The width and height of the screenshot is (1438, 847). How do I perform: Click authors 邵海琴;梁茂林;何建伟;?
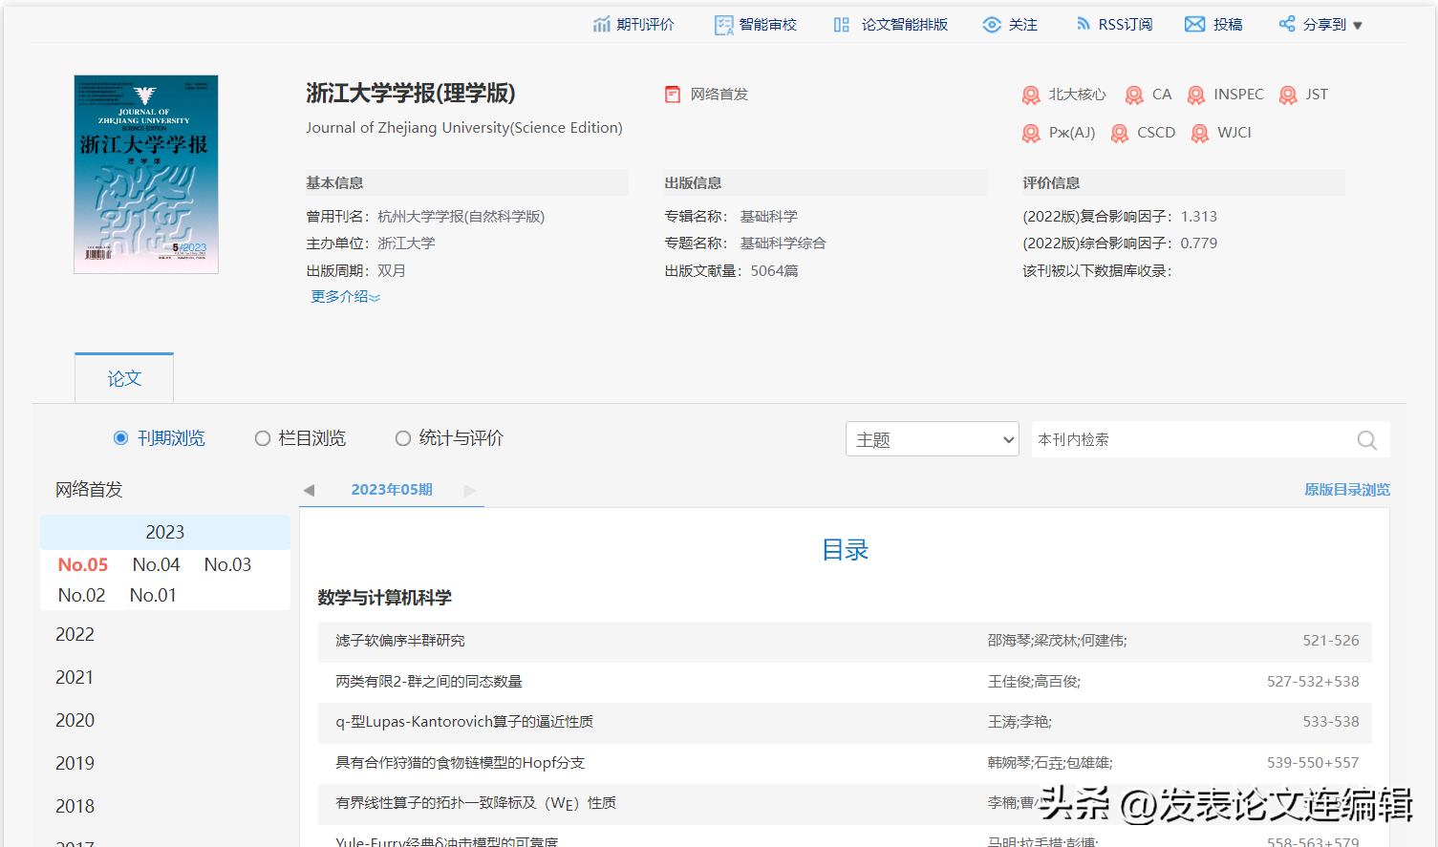pyautogui.click(x=1058, y=641)
